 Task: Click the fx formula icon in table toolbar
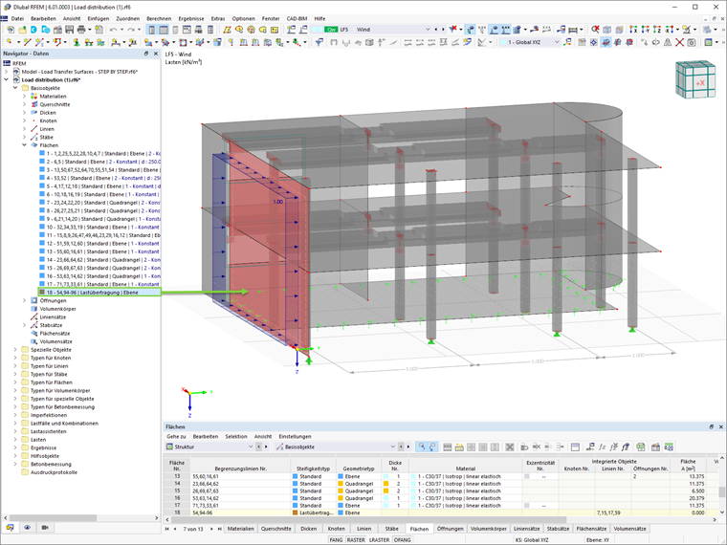point(602,447)
